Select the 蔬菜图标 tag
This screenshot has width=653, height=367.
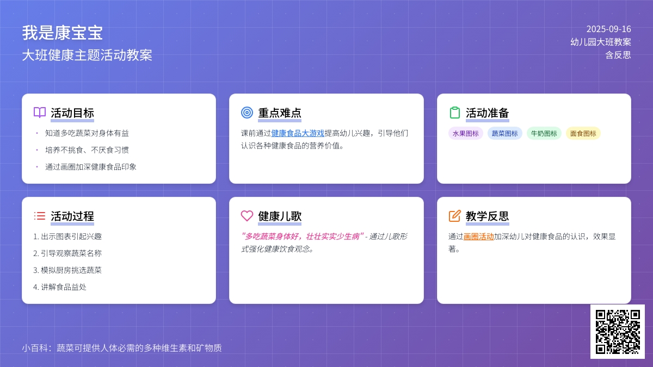point(504,134)
